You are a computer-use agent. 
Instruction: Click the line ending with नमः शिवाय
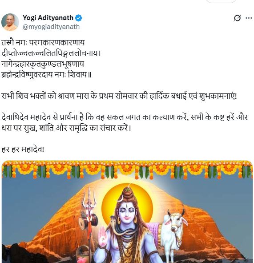[x=46, y=75]
